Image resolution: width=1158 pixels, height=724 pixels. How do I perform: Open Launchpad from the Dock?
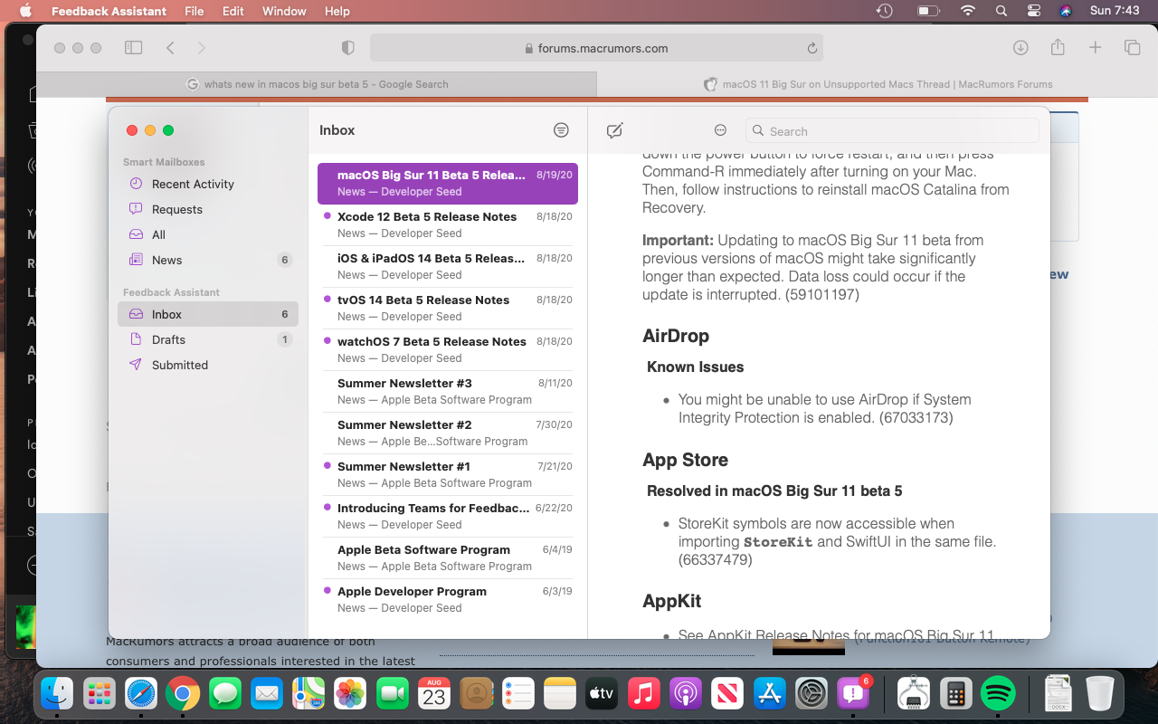point(100,694)
